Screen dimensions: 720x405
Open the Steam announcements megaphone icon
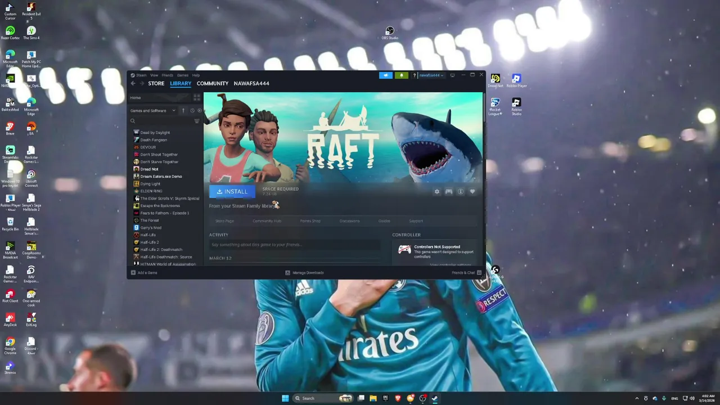coord(386,75)
